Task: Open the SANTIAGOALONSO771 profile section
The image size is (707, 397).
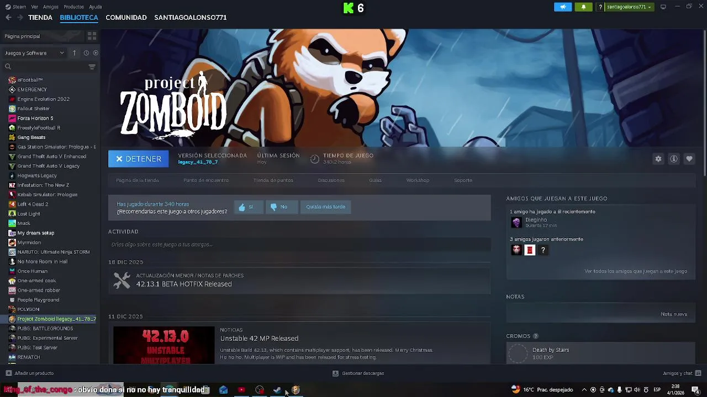Action: (191, 18)
